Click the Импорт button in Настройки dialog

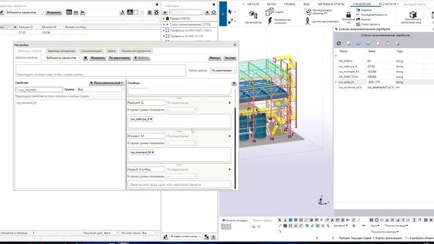tap(215, 58)
